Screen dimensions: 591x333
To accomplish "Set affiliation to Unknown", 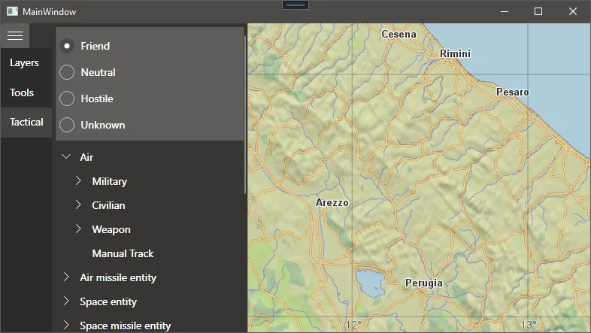I will pos(67,125).
